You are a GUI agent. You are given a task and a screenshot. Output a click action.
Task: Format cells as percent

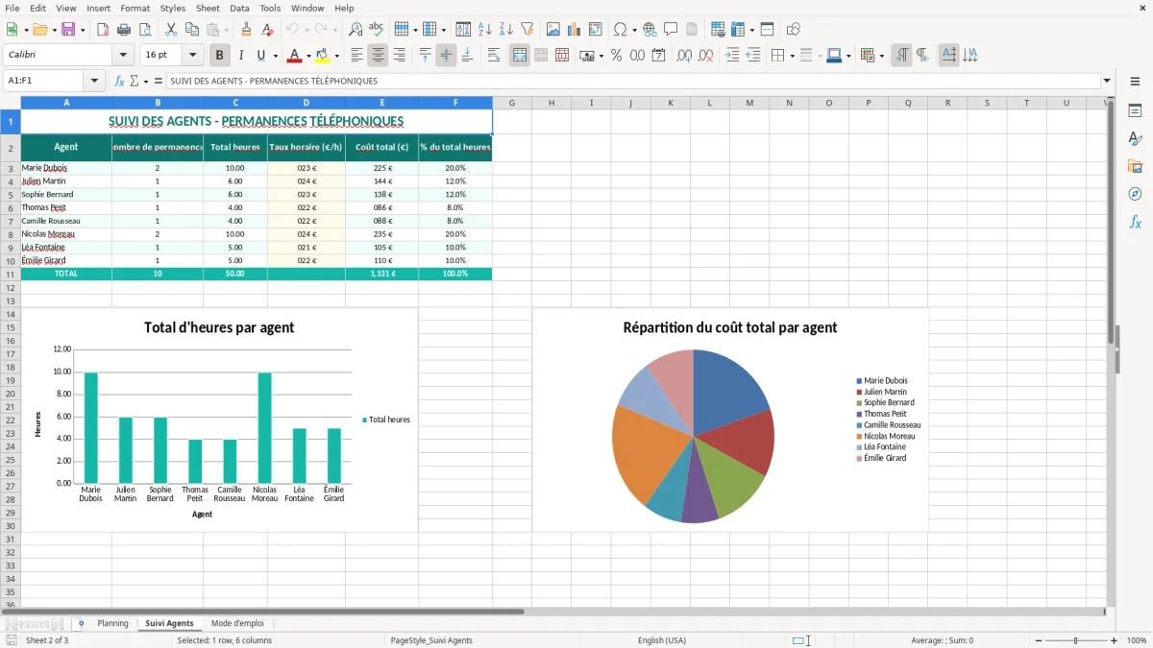[x=616, y=56]
